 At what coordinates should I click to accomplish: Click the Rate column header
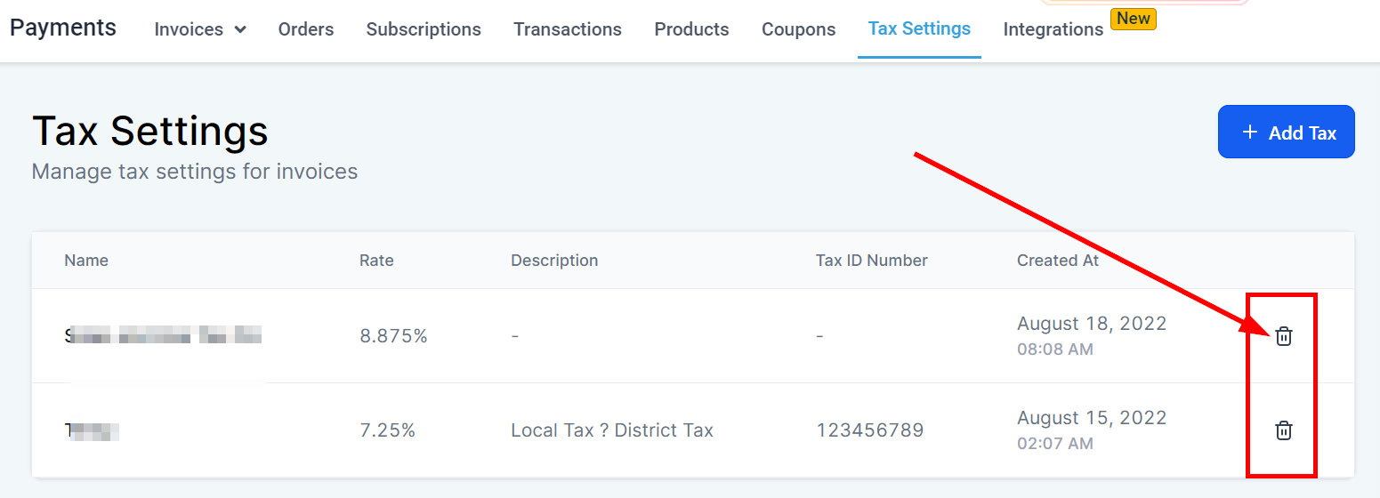pos(376,261)
